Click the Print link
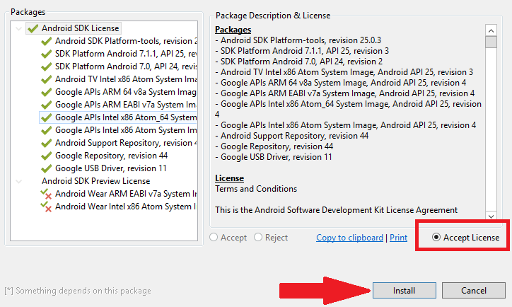 (x=398, y=238)
